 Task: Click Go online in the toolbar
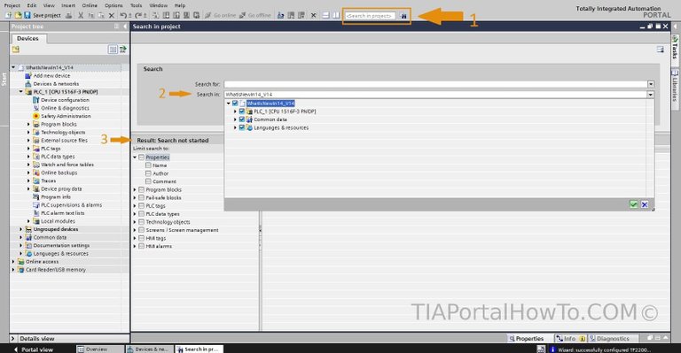pos(220,15)
